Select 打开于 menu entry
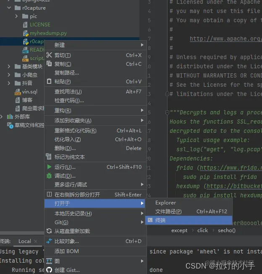 click(x=95, y=203)
